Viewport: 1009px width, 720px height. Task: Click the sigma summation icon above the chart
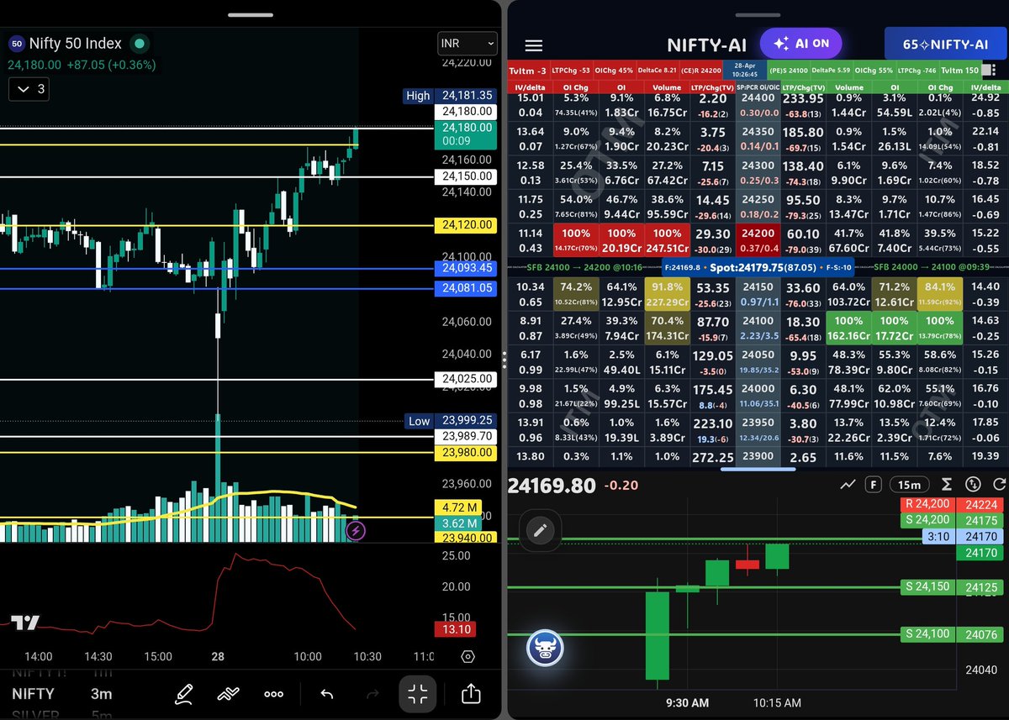(948, 484)
